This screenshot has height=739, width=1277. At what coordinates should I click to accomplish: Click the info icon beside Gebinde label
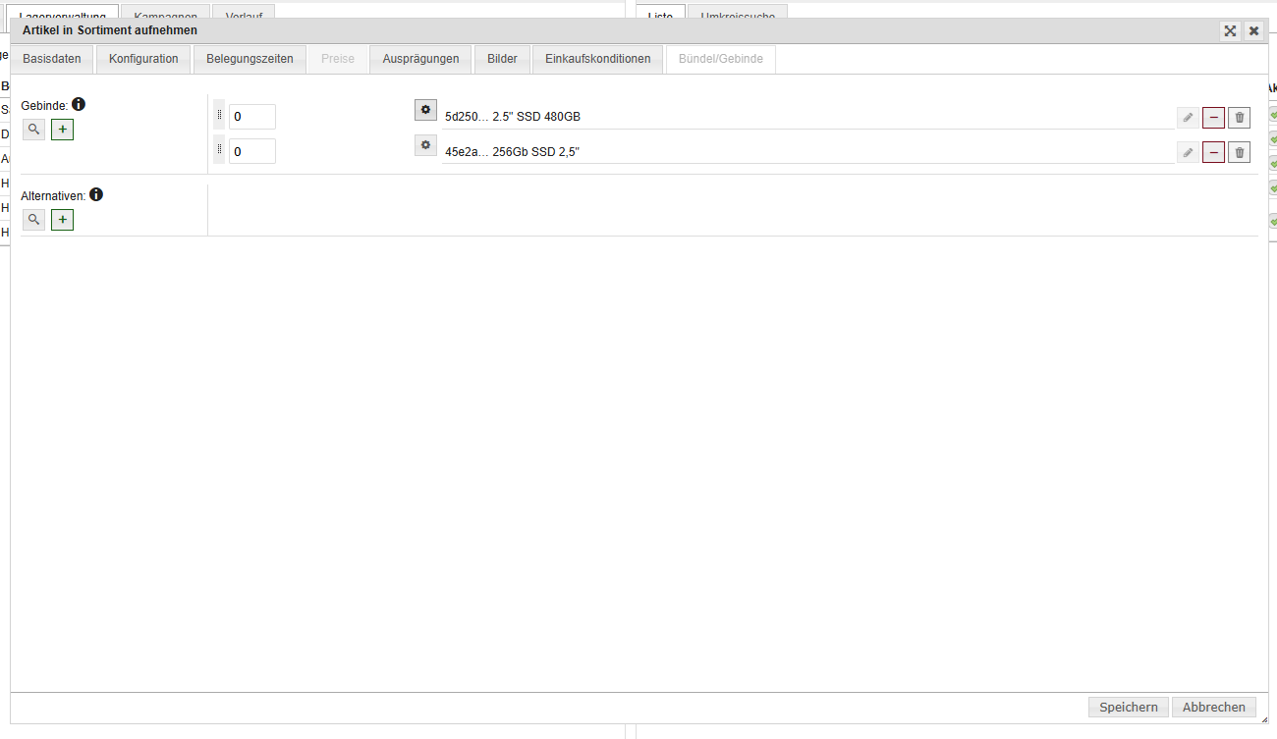(x=79, y=104)
